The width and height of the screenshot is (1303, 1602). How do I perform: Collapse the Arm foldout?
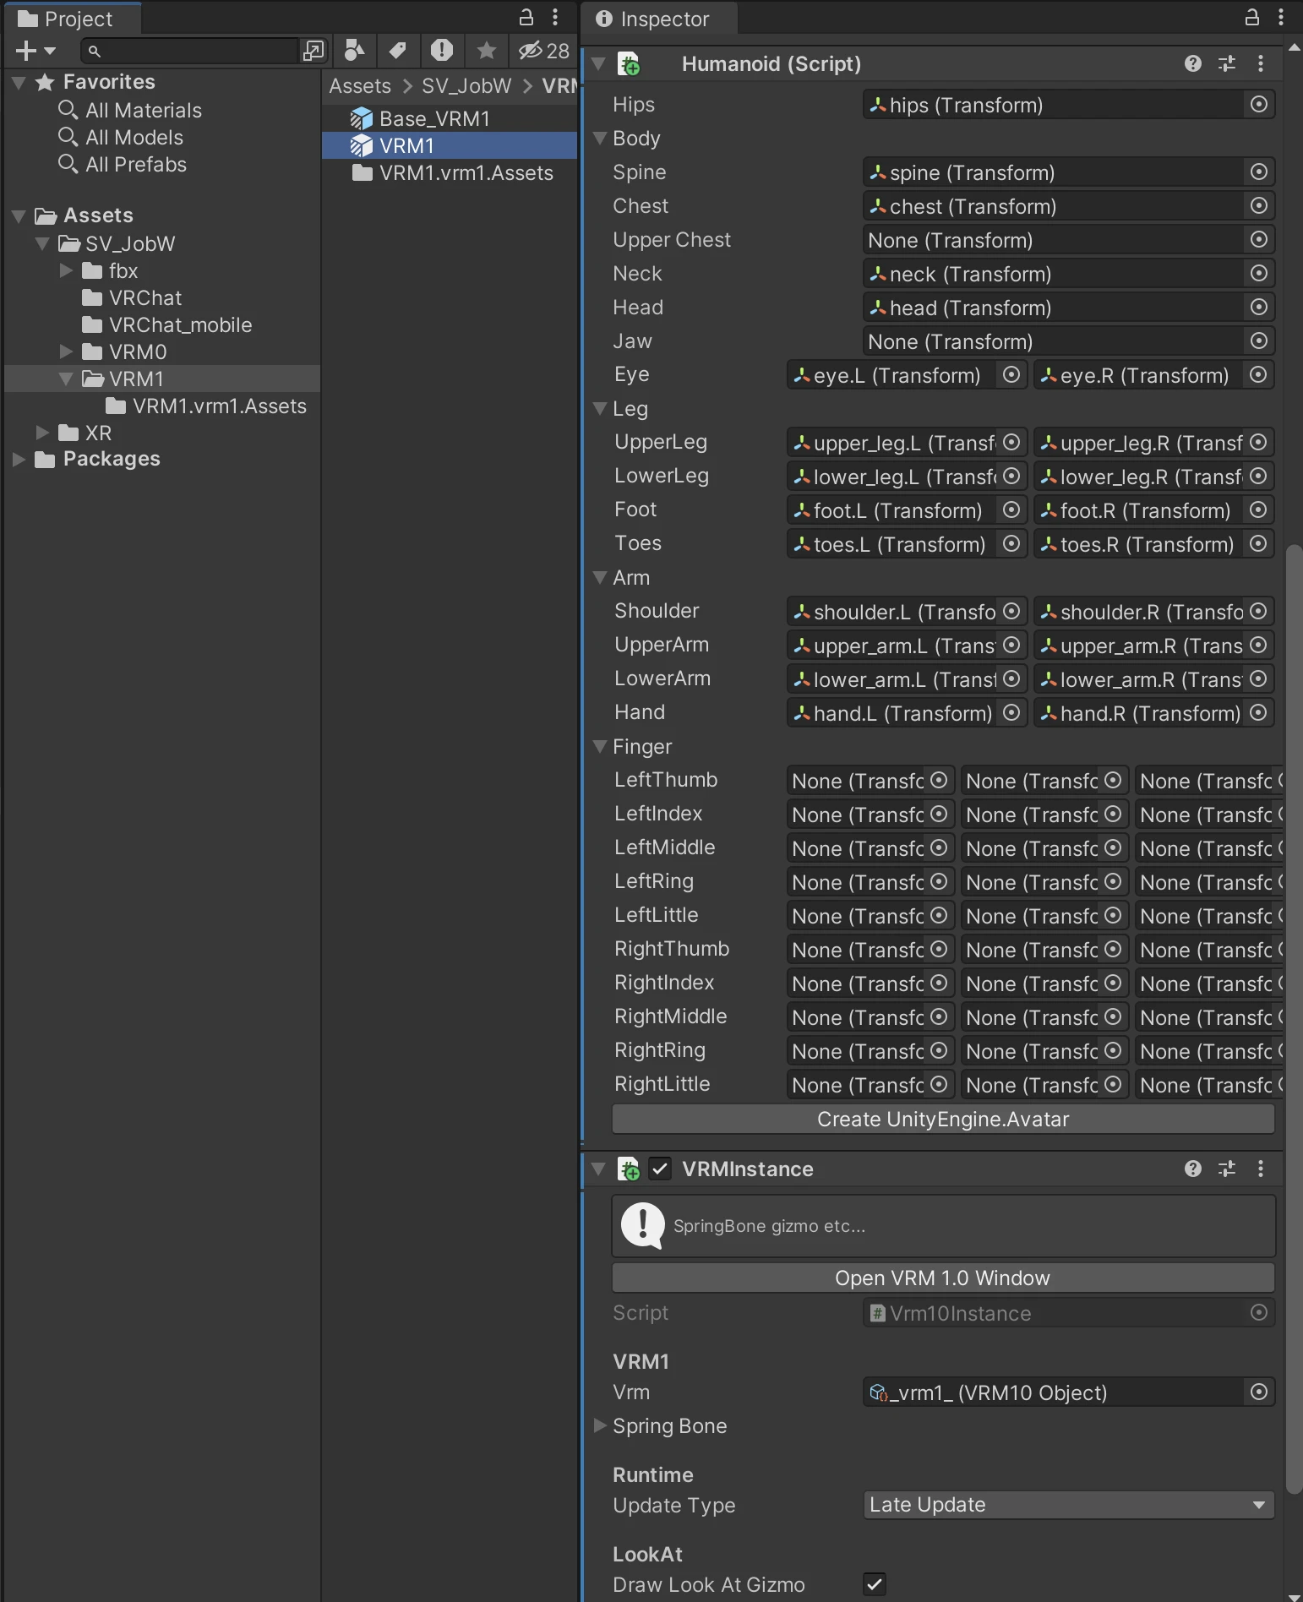pos(601,578)
